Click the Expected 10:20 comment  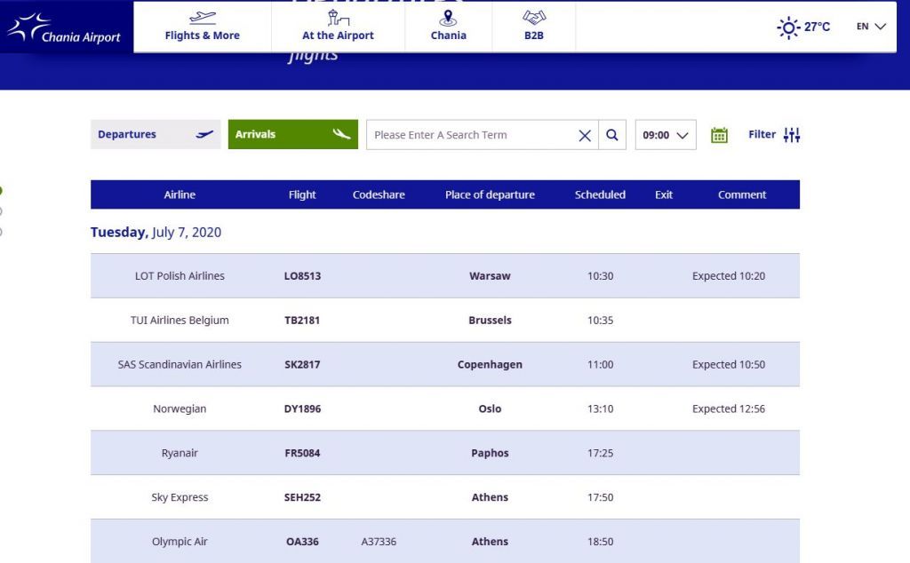[x=729, y=276]
